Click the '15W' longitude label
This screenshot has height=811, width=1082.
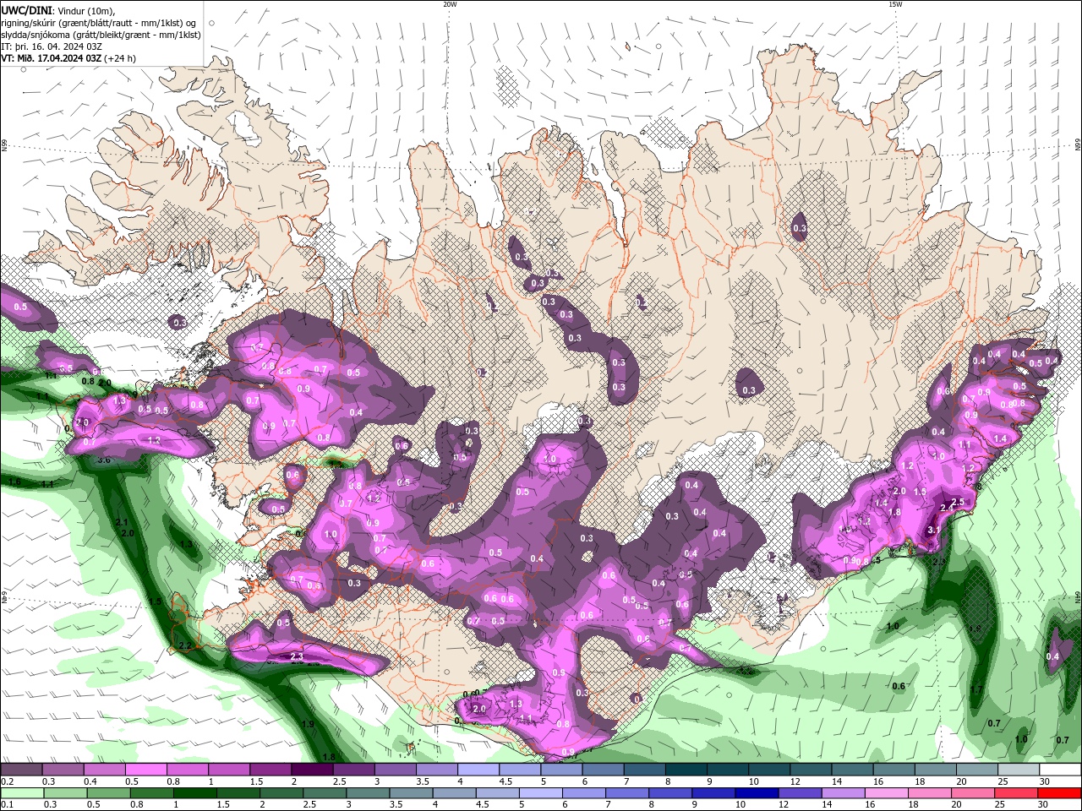click(895, 4)
